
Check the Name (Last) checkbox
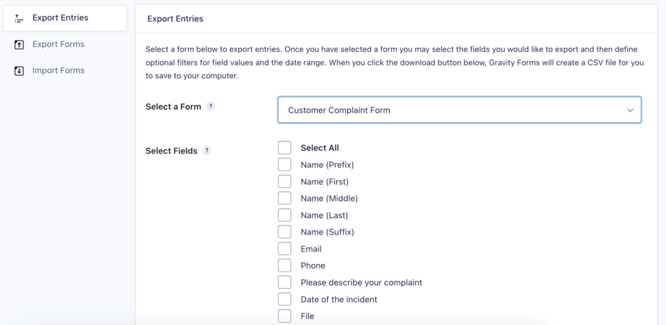[x=284, y=215]
